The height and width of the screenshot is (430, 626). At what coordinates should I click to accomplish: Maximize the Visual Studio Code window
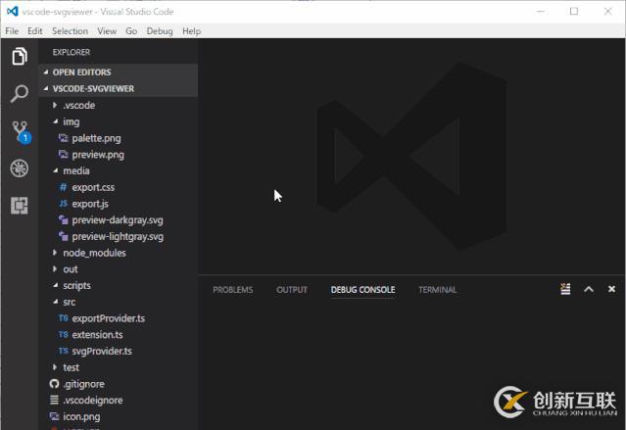pos(574,12)
